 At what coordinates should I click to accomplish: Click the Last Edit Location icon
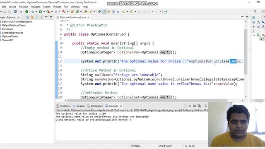point(139,12)
